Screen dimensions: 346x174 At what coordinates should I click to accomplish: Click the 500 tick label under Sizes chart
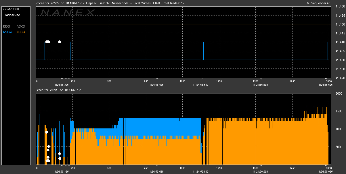109,168
